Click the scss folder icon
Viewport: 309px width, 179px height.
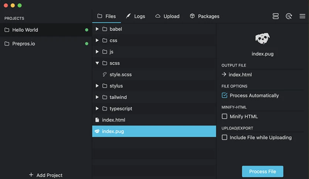point(105,63)
